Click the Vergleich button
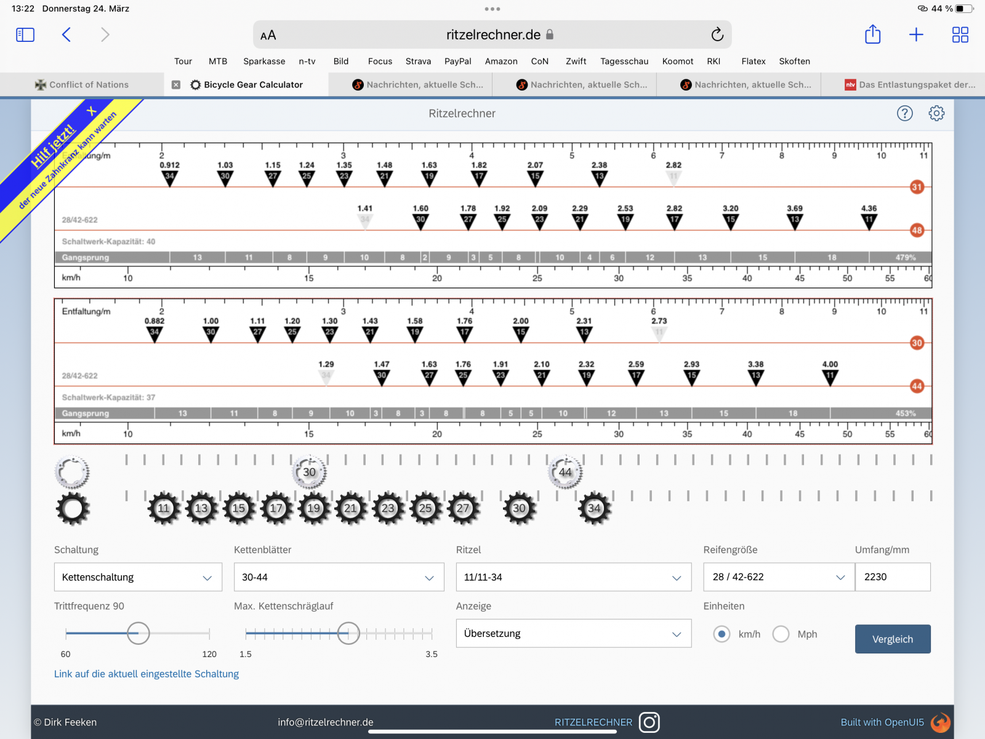985x739 pixels. tap(893, 639)
